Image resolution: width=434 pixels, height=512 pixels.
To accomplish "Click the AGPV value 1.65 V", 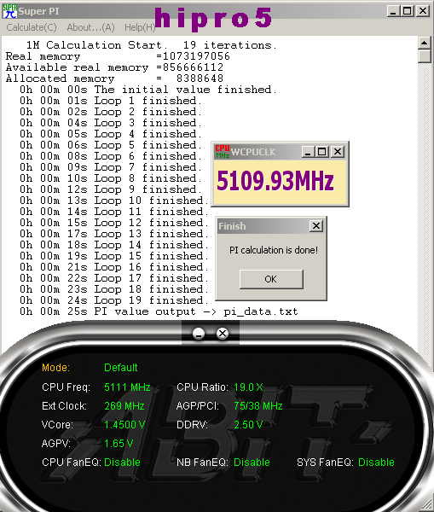I will click(x=119, y=444).
